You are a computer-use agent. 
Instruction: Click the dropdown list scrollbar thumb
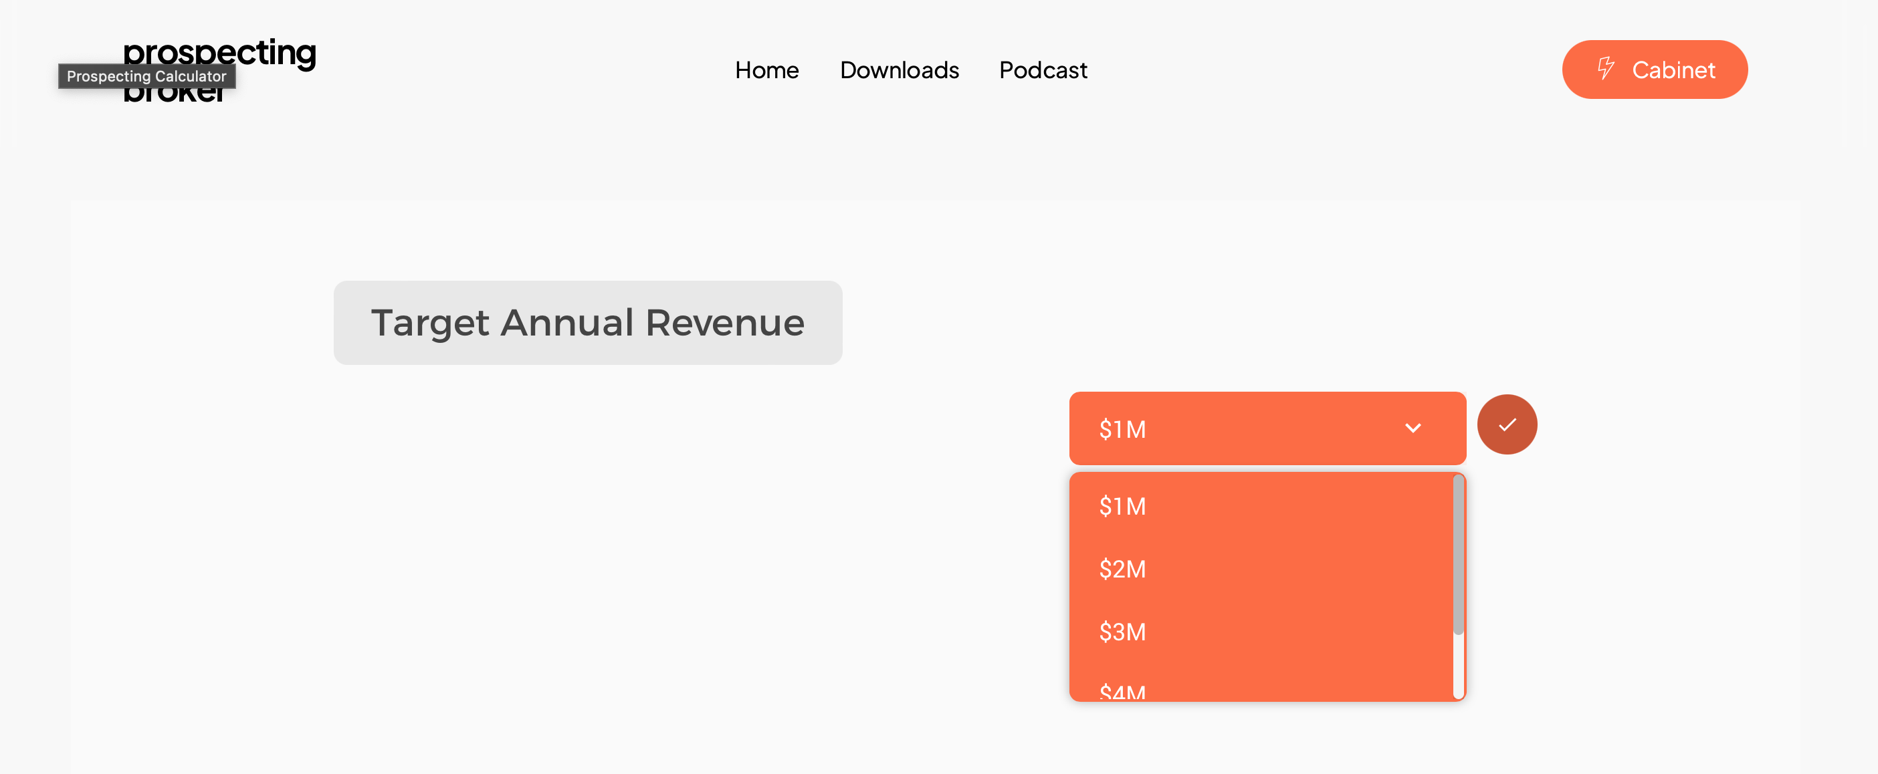pos(1458,554)
